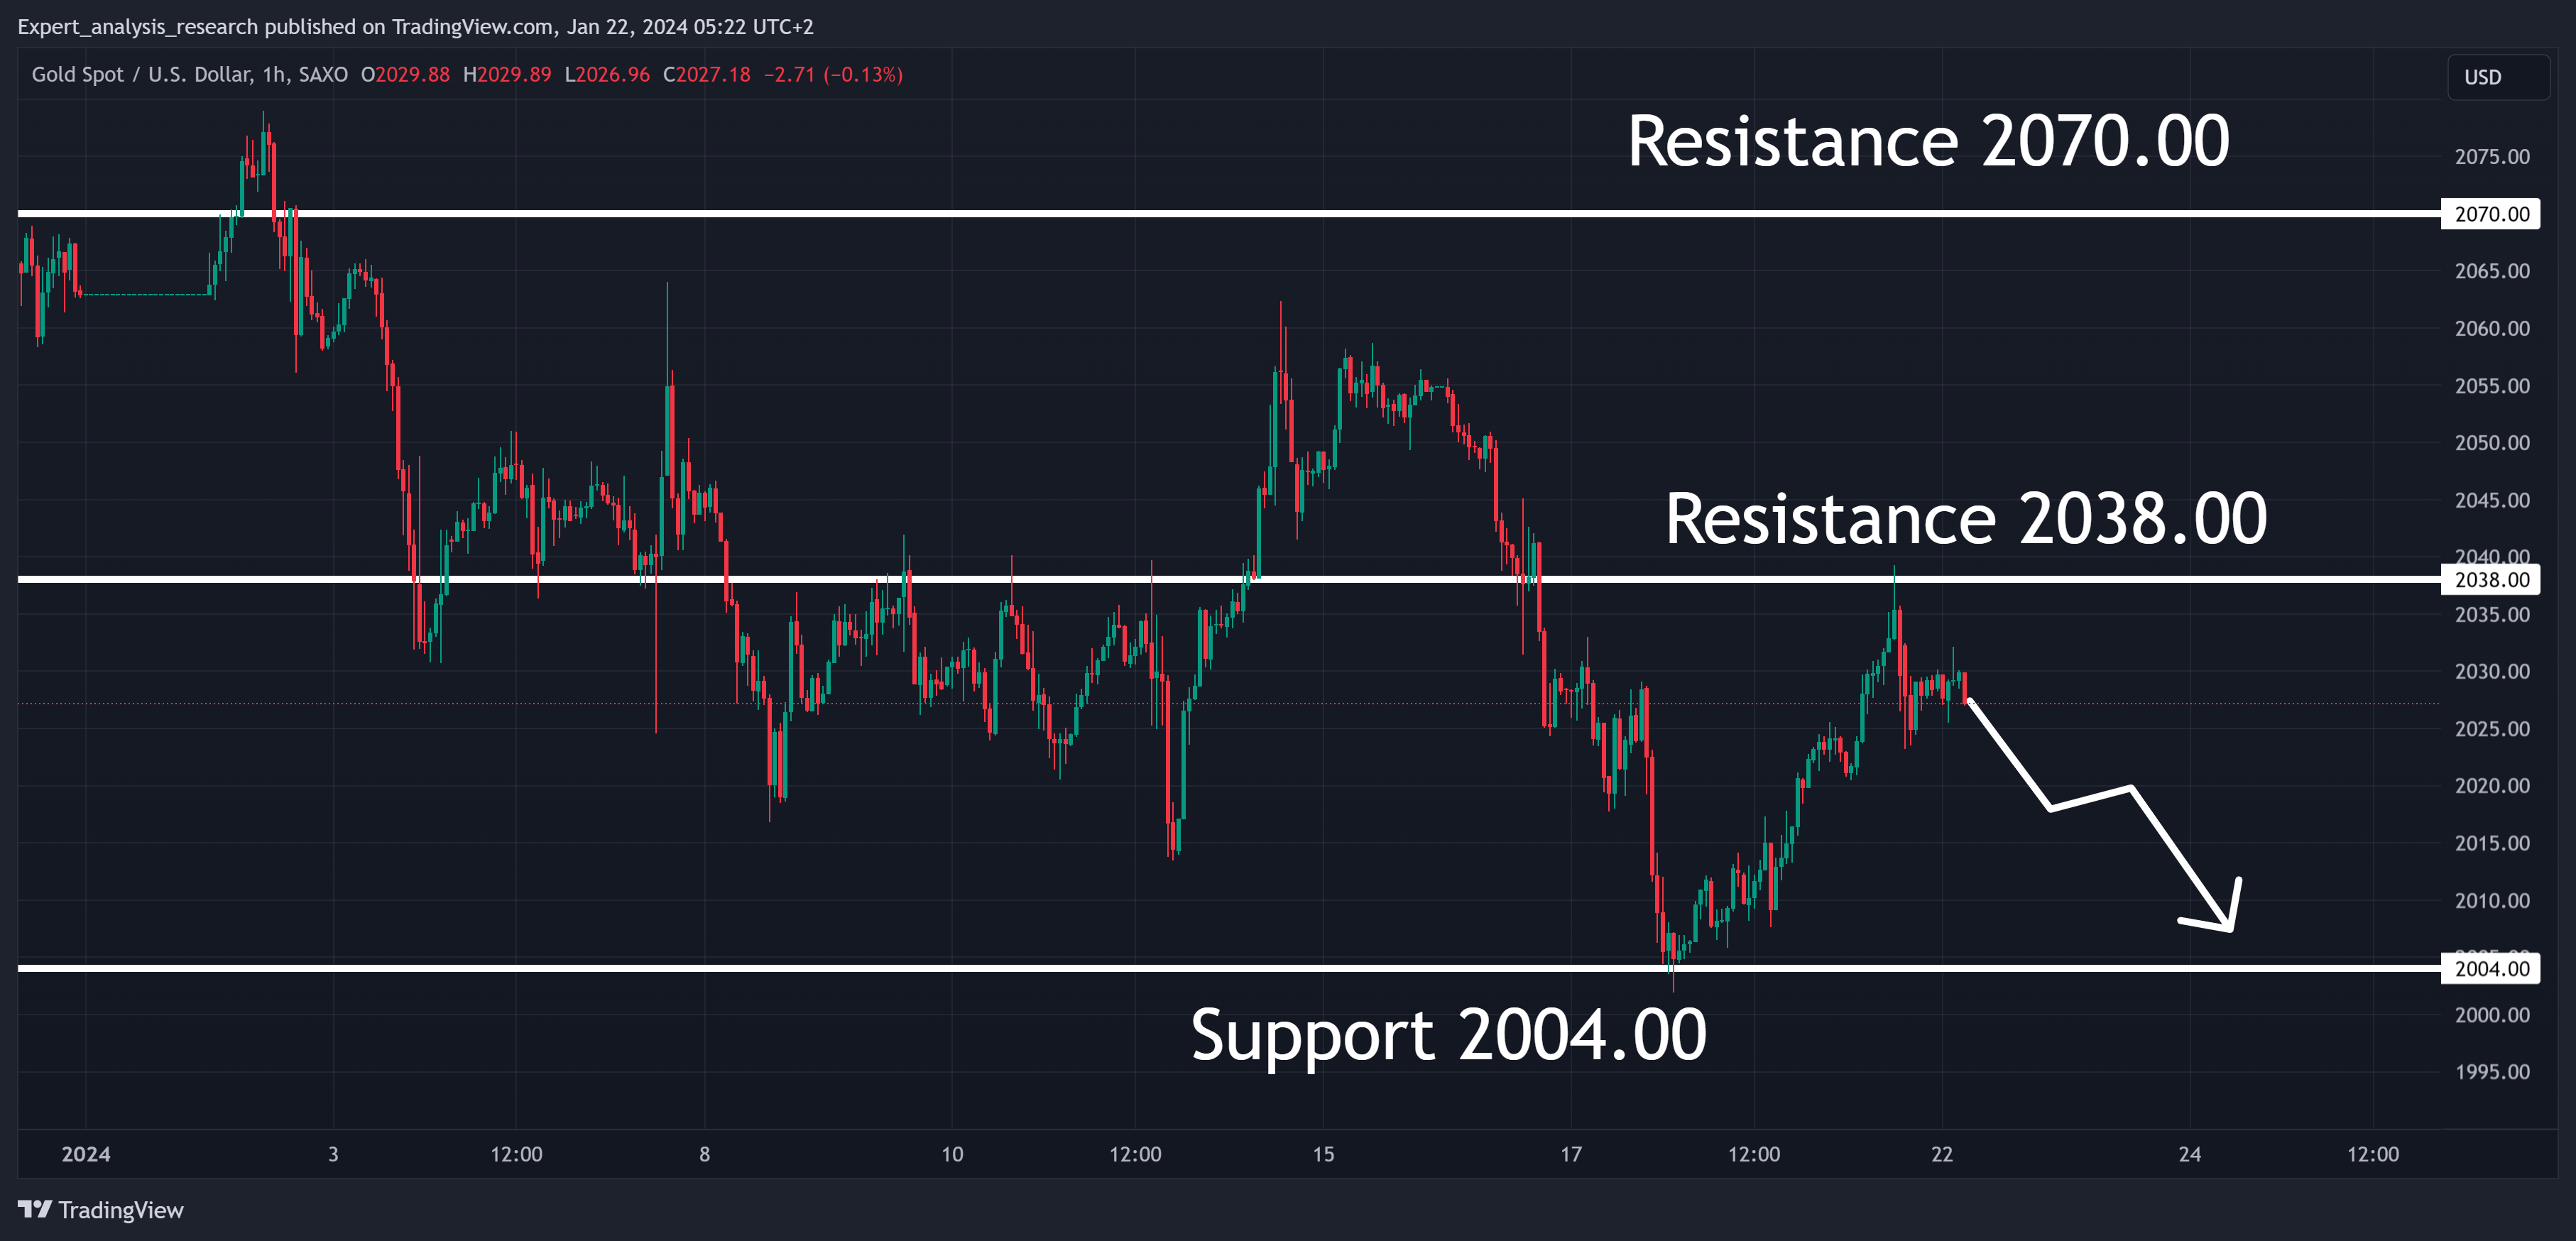Click the date label 17 on time axis
Viewport: 2576px width, 1241px height.
[x=1571, y=1154]
